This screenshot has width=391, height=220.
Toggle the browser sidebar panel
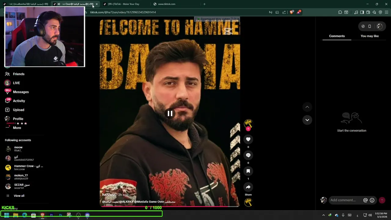tap(362, 12)
